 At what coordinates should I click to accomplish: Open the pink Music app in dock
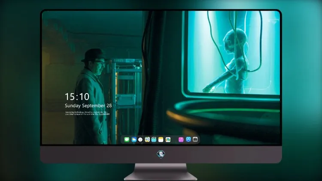(x=181, y=139)
